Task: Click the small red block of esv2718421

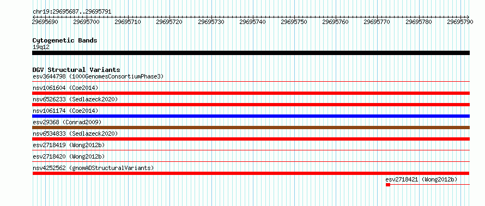Action: (x=388, y=185)
